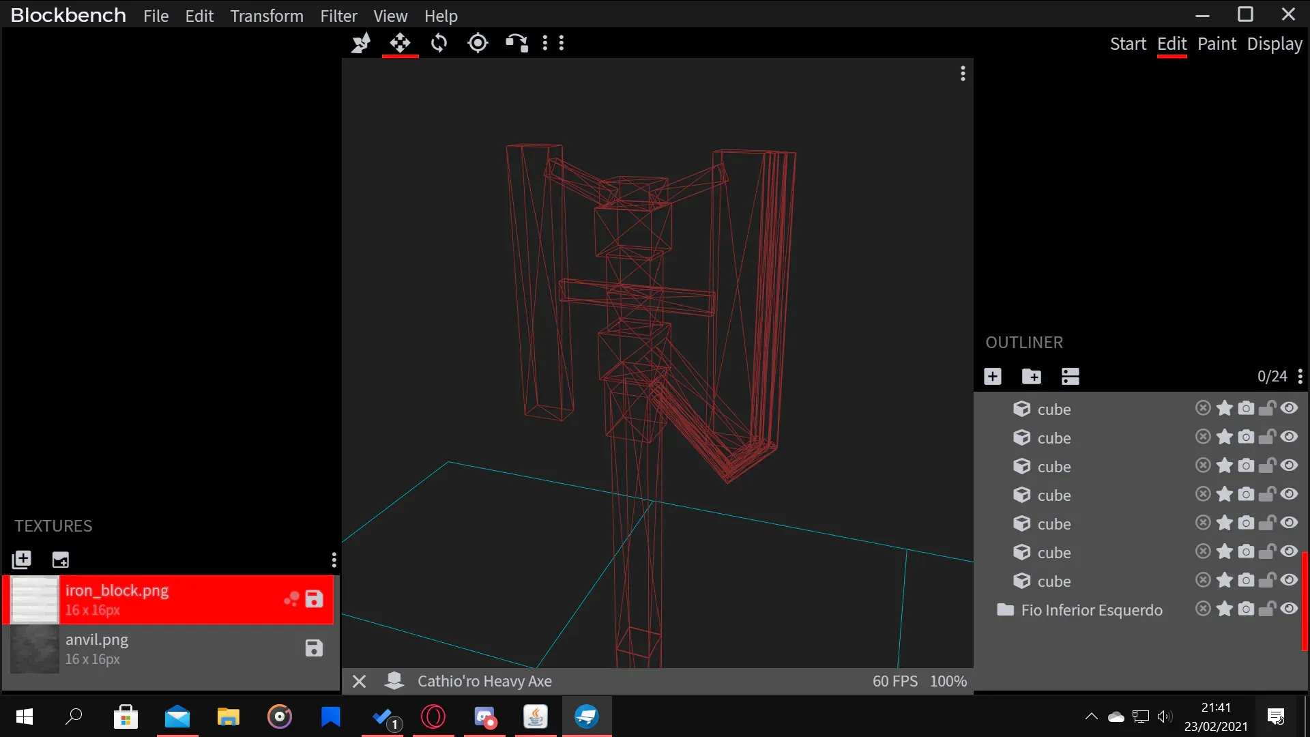Select the Resize tool in toolbar
1310x737 pixels.
pyautogui.click(x=361, y=43)
